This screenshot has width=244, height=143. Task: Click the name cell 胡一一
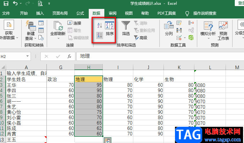[x=26, y=101]
